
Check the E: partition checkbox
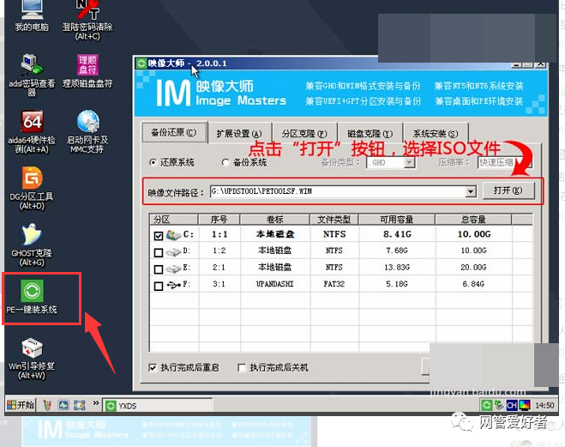[x=159, y=269]
